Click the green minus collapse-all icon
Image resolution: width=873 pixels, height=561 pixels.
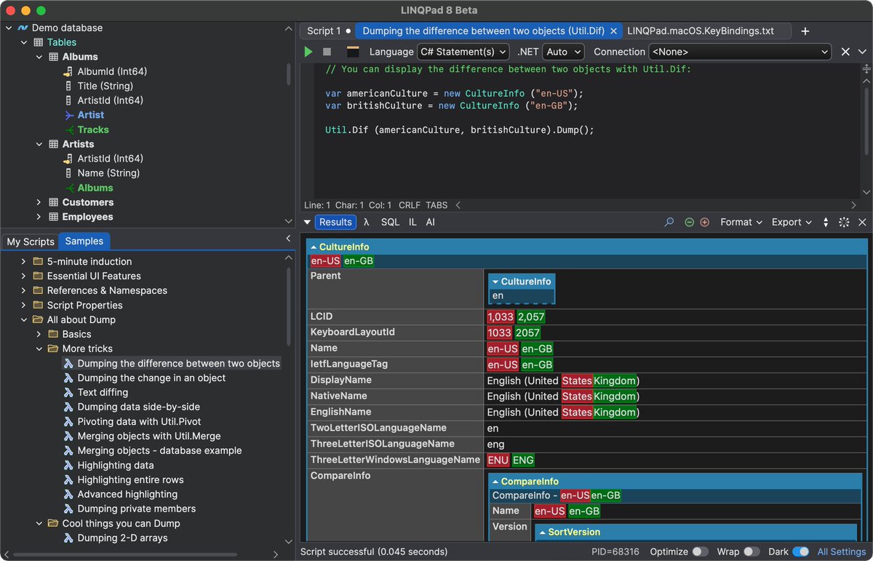point(690,222)
